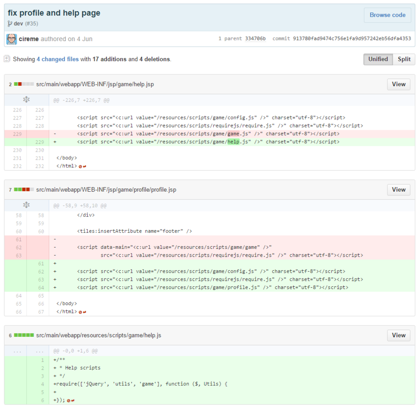Click cireme's avatar image
Screen dimensions: 418x411
12,39
